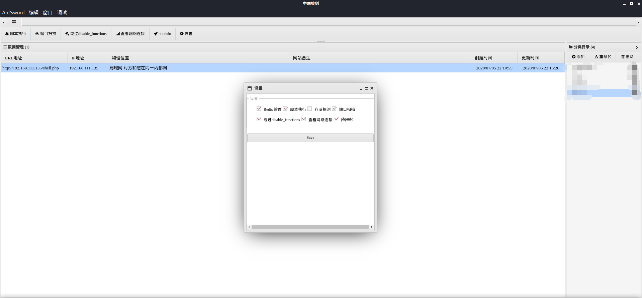Uncheck the phpinfo checkbox
The width and height of the screenshot is (642, 298).
[x=336, y=119]
